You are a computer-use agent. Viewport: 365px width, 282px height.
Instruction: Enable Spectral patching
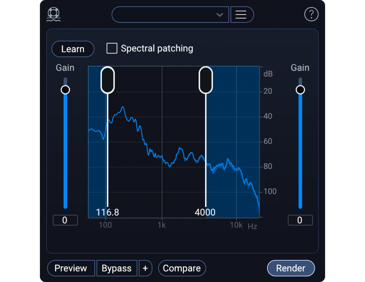click(112, 48)
